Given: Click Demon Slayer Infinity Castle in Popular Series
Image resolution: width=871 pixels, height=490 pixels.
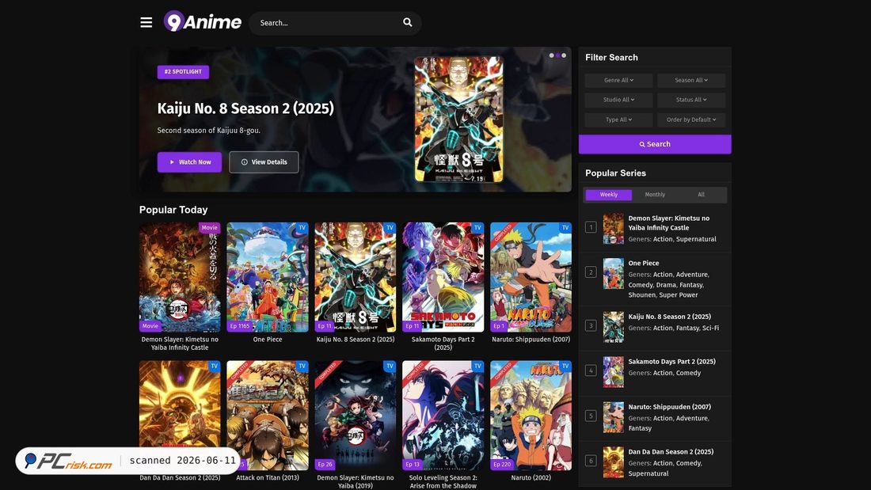Looking at the screenshot, I should (669, 222).
